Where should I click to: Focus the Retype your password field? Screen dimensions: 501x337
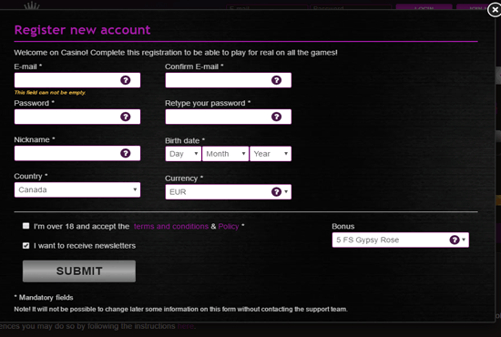click(228, 117)
